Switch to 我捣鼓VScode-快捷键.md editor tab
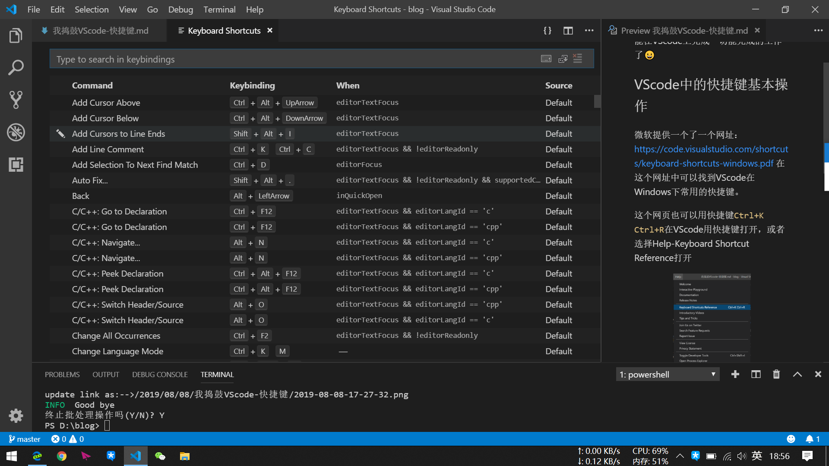This screenshot has width=829, height=466. (100, 31)
